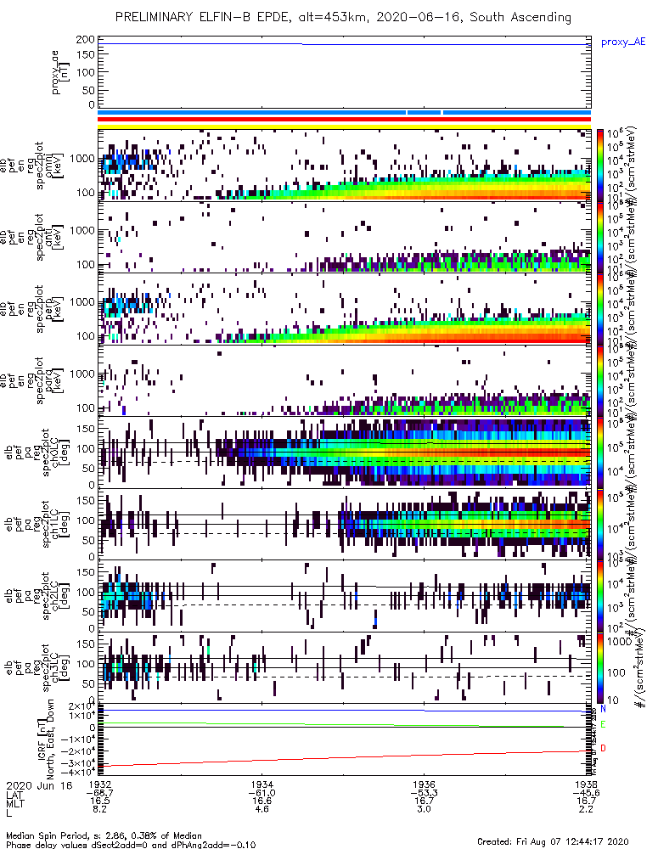Click the blue proxy_AE legend label
658x849 pixels.
(x=623, y=42)
